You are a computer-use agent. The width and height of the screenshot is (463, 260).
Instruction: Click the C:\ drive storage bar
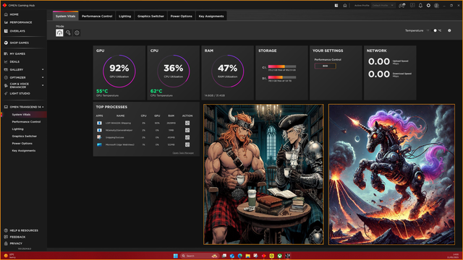click(282, 66)
